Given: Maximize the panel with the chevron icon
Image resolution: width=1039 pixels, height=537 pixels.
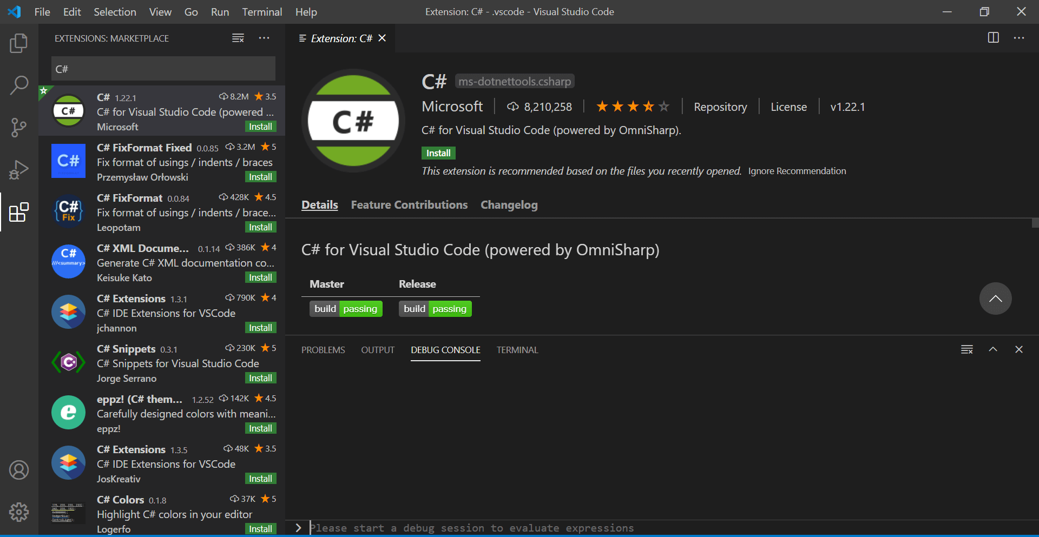Looking at the screenshot, I should tap(994, 349).
